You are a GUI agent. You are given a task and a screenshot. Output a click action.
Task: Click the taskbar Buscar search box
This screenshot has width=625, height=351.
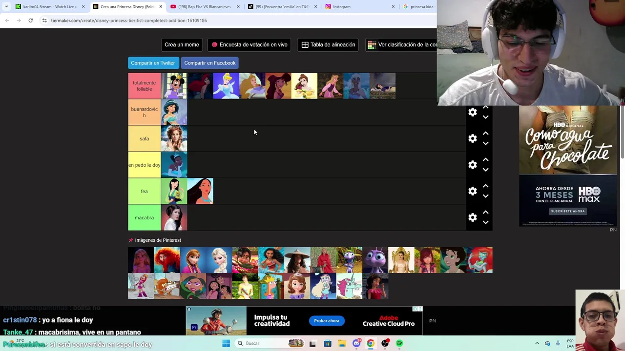[270, 343]
